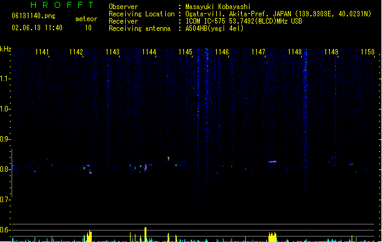Click the antenna A504HB(yagi 4el) text
Viewport: 382px width, 242px height.
(214, 28)
